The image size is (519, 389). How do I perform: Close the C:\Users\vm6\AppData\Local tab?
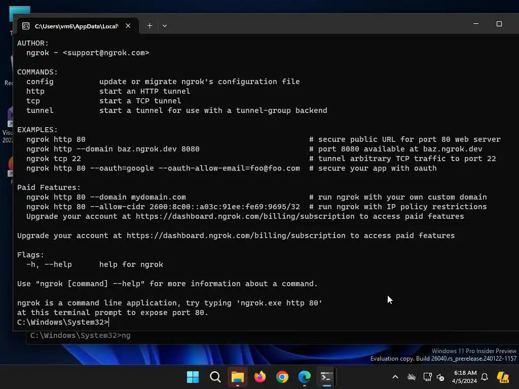128,26
